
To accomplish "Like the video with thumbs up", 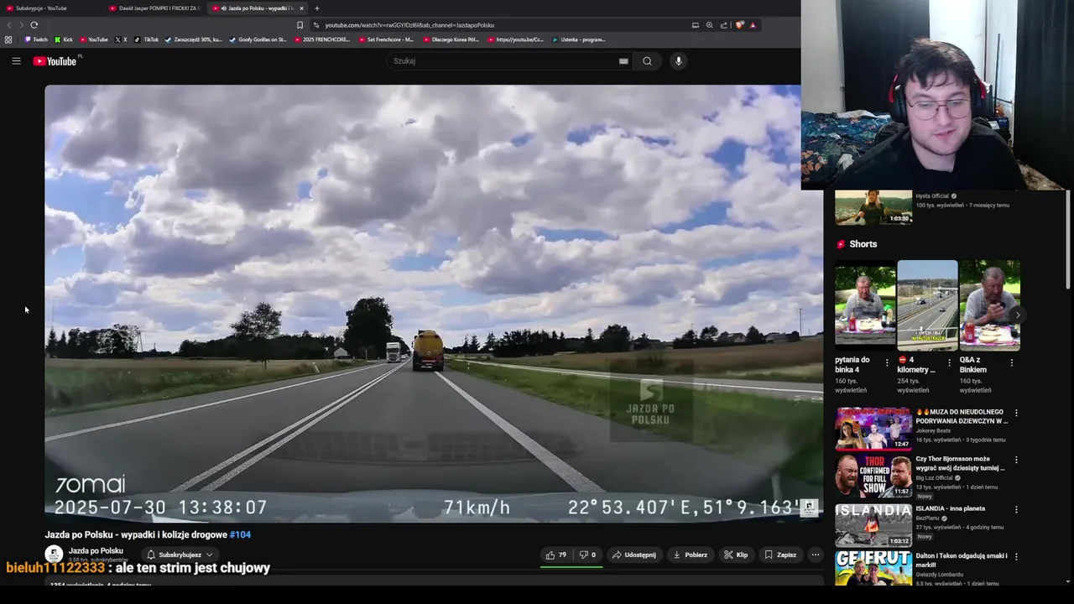I will (555, 555).
